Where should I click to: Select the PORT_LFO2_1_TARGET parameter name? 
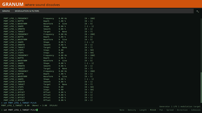pos(14,69)
